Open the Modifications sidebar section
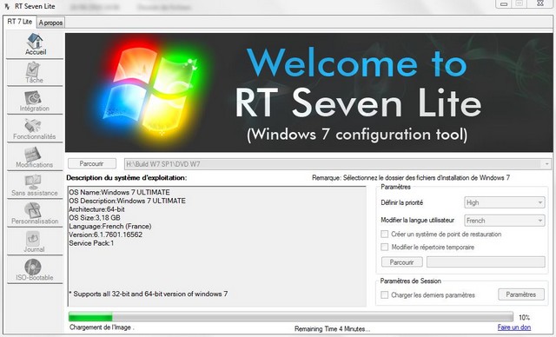Image resolution: width=556 pixels, height=337 pixels. tap(35, 157)
